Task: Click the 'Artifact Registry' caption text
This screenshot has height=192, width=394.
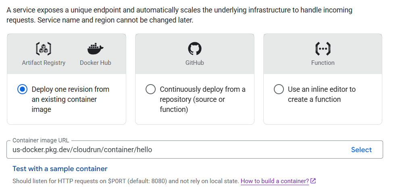Action: tap(44, 63)
